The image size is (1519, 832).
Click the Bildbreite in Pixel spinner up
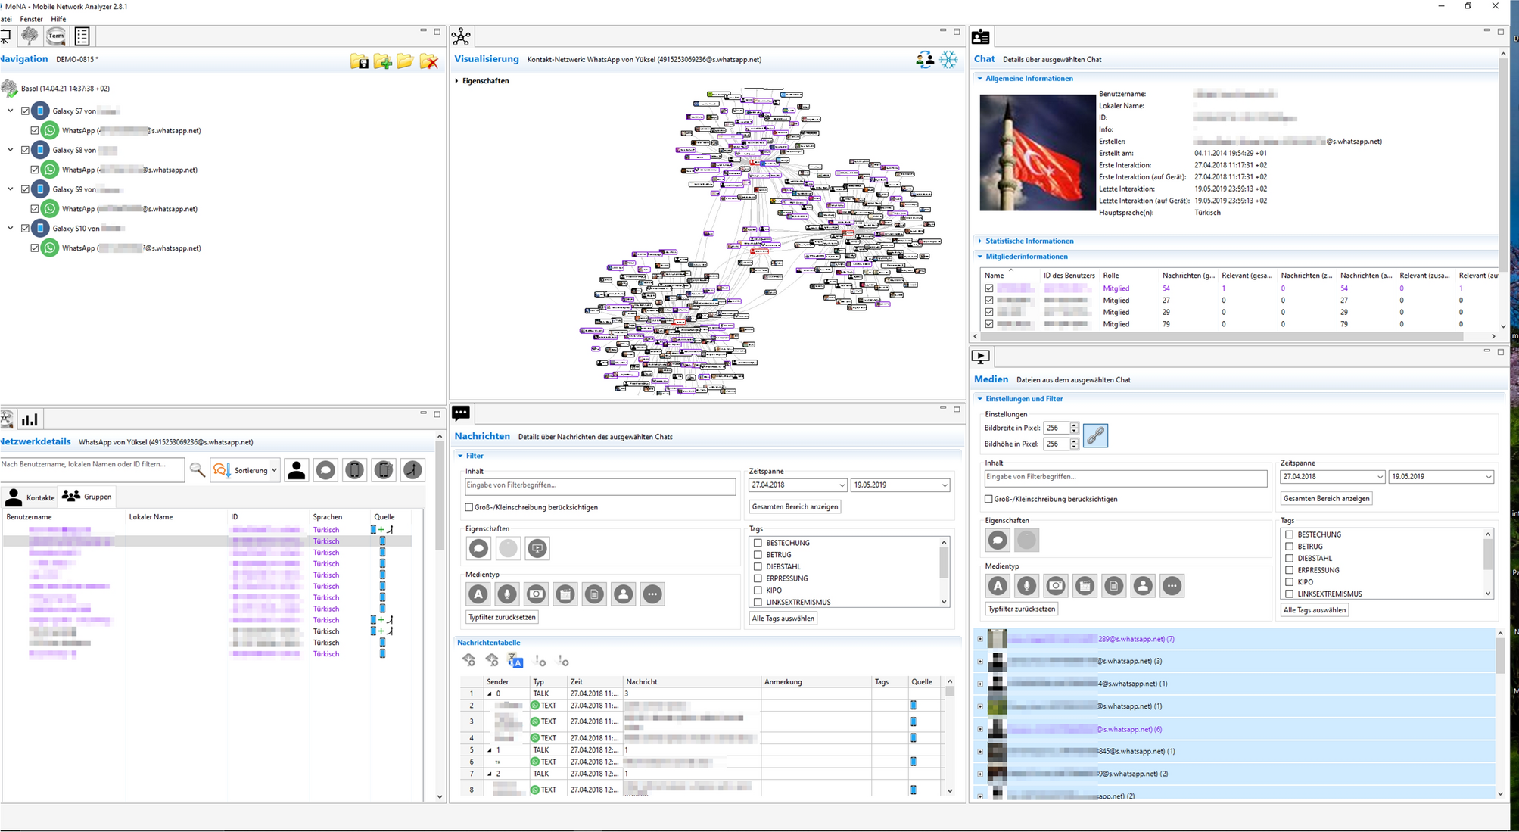click(x=1074, y=425)
